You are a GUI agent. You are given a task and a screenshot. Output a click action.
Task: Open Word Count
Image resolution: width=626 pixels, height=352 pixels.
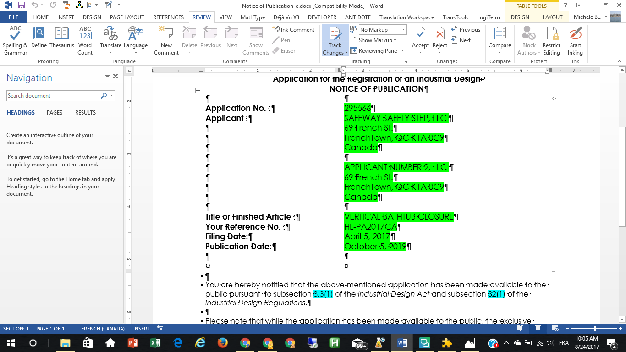click(x=85, y=40)
